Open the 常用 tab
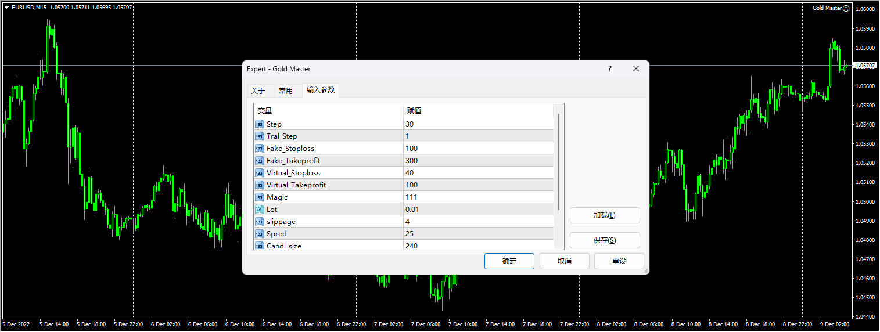This screenshot has width=880, height=332. (285, 91)
